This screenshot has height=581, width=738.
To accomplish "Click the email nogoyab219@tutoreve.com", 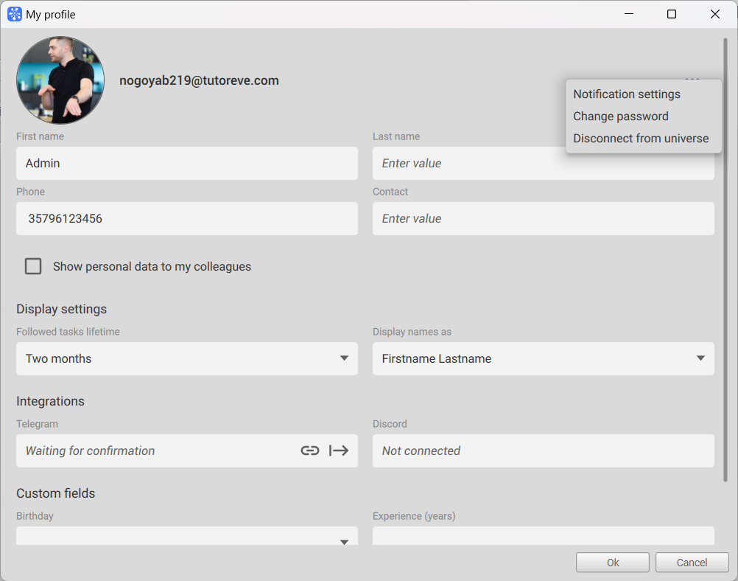I will pyautogui.click(x=199, y=80).
